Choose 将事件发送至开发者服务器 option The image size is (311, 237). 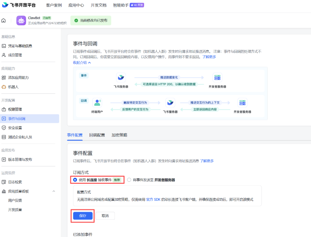[129, 180]
